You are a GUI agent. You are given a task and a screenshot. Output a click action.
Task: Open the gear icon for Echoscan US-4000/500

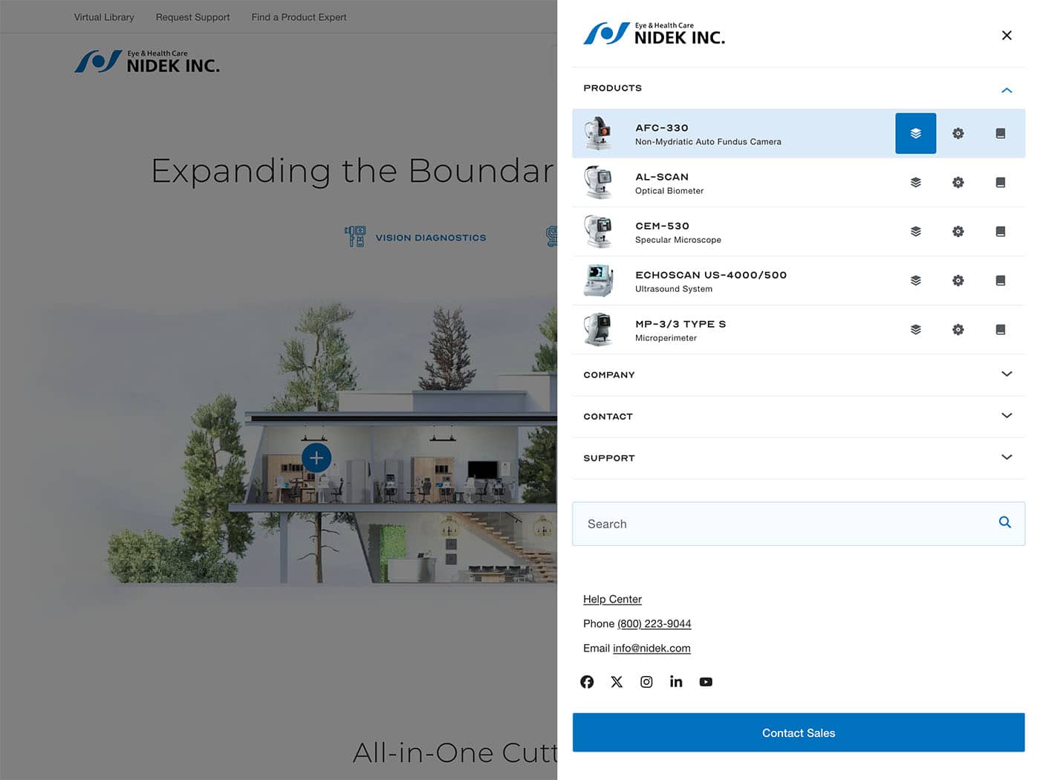click(958, 281)
